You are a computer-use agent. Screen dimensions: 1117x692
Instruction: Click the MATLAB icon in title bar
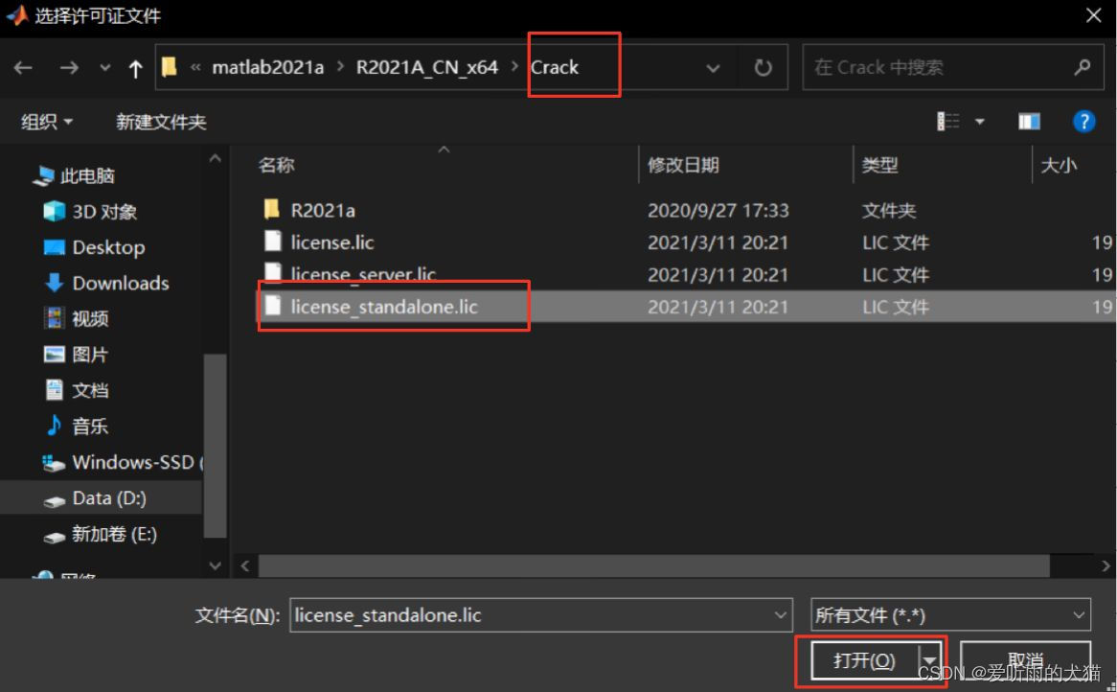[x=17, y=15]
